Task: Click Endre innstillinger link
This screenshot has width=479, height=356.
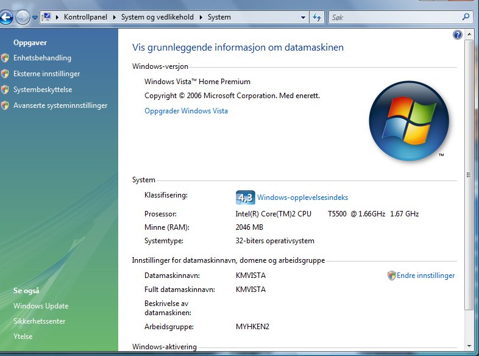Action: coord(425,276)
